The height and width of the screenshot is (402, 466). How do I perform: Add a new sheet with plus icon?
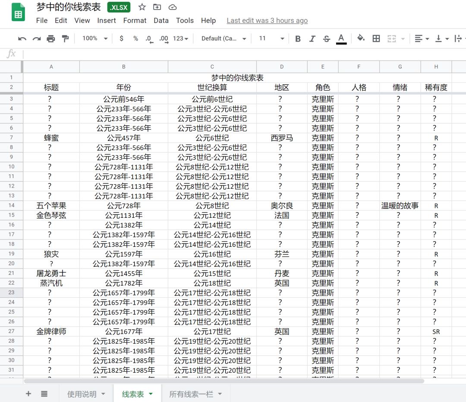point(28,394)
